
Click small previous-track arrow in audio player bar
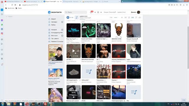click(x=71, y=17)
